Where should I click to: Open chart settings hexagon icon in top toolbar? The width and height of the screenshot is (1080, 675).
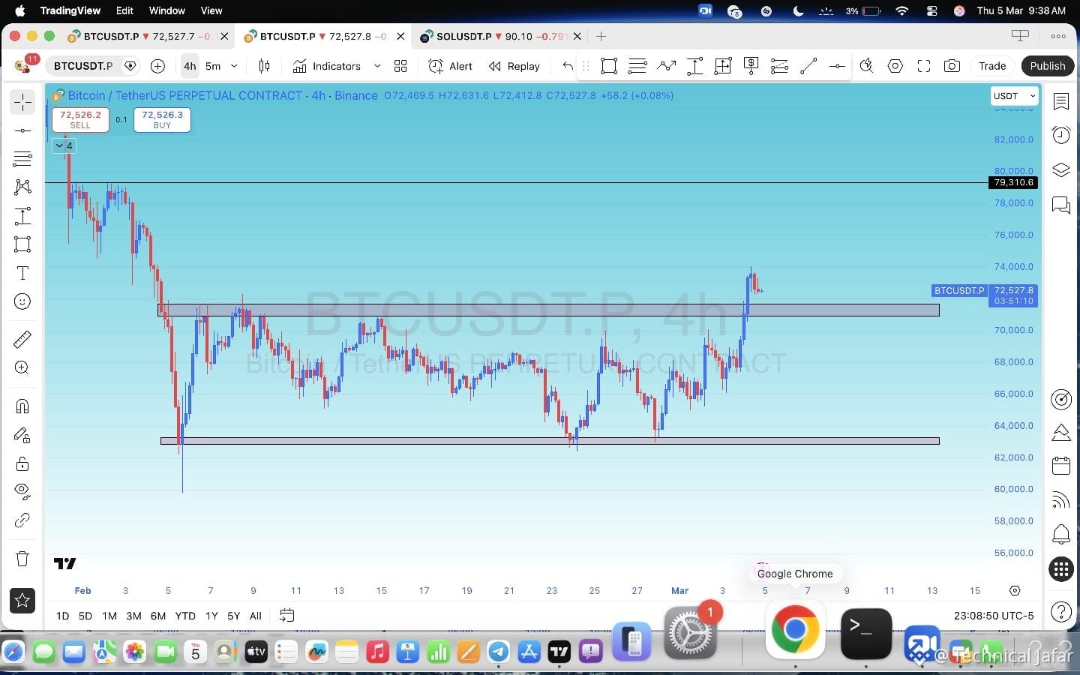click(x=895, y=66)
